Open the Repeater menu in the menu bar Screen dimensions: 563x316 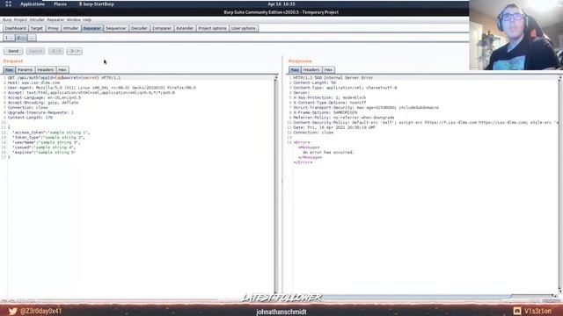point(55,19)
